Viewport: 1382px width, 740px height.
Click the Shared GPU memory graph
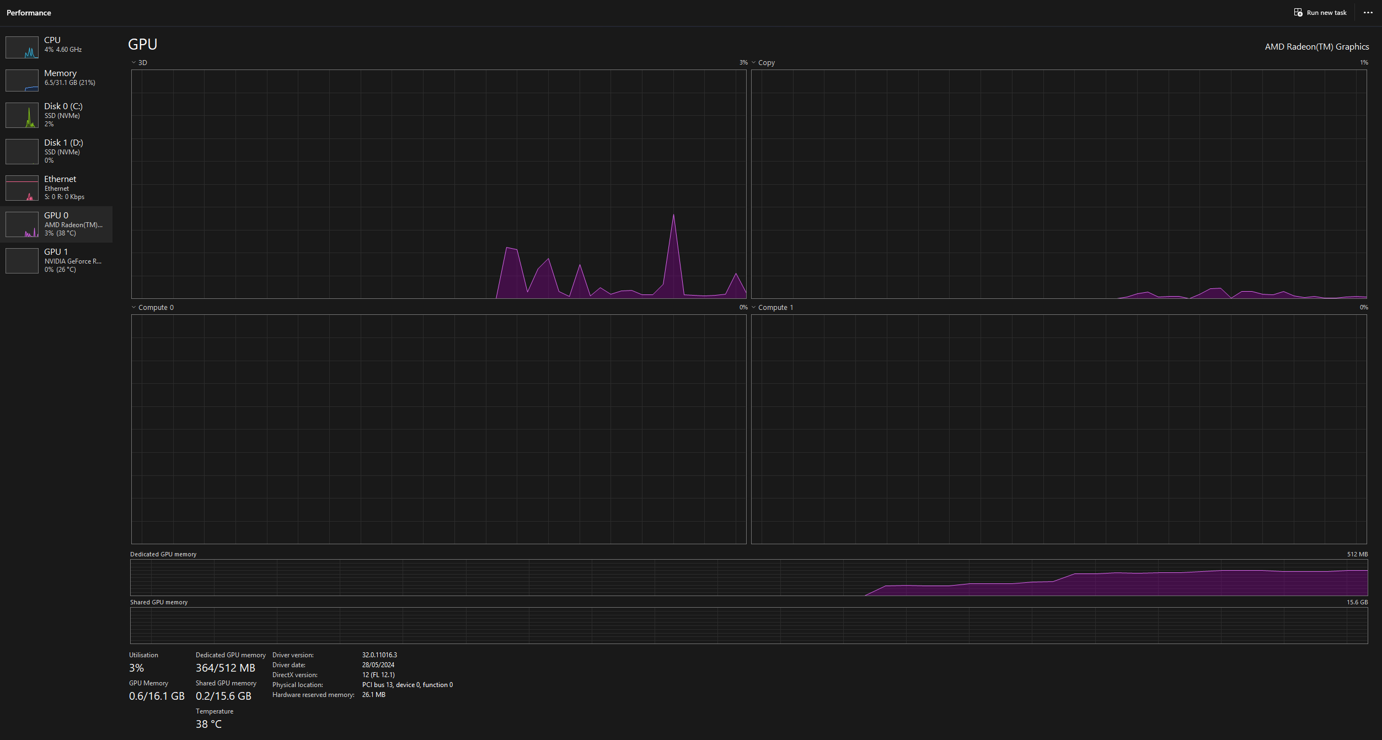(749, 625)
